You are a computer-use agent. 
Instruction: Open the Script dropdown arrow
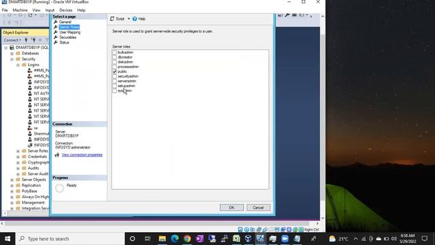(x=128, y=19)
